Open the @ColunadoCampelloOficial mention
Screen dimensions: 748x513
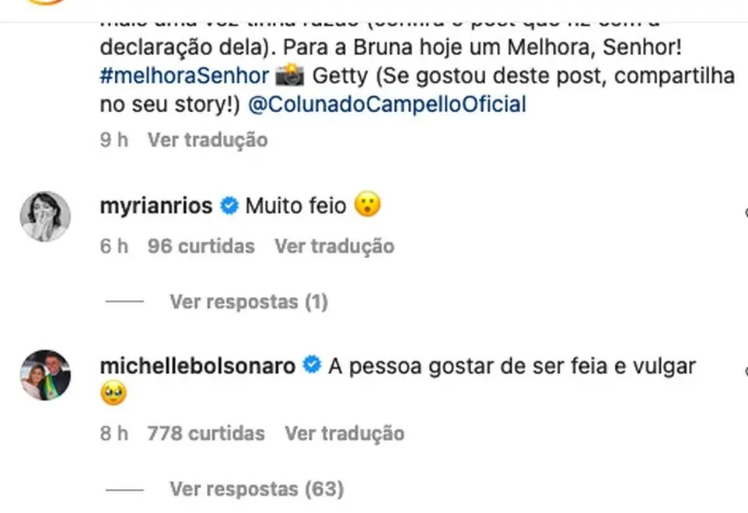pos(386,104)
